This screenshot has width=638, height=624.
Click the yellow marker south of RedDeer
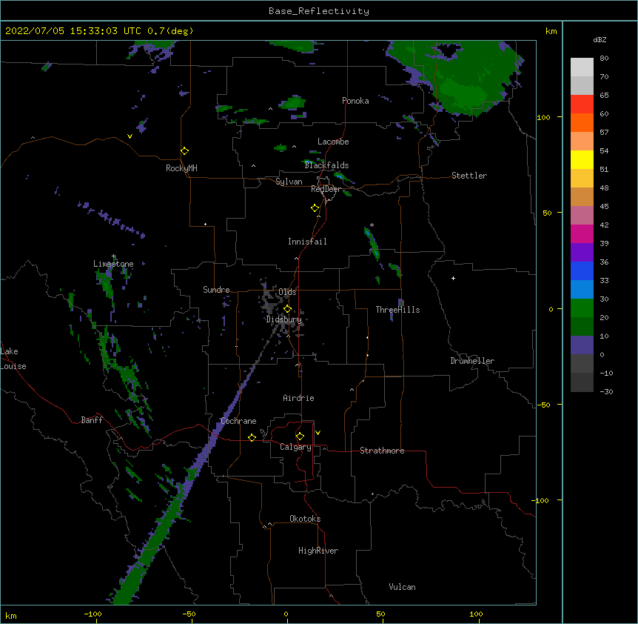pos(315,208)
